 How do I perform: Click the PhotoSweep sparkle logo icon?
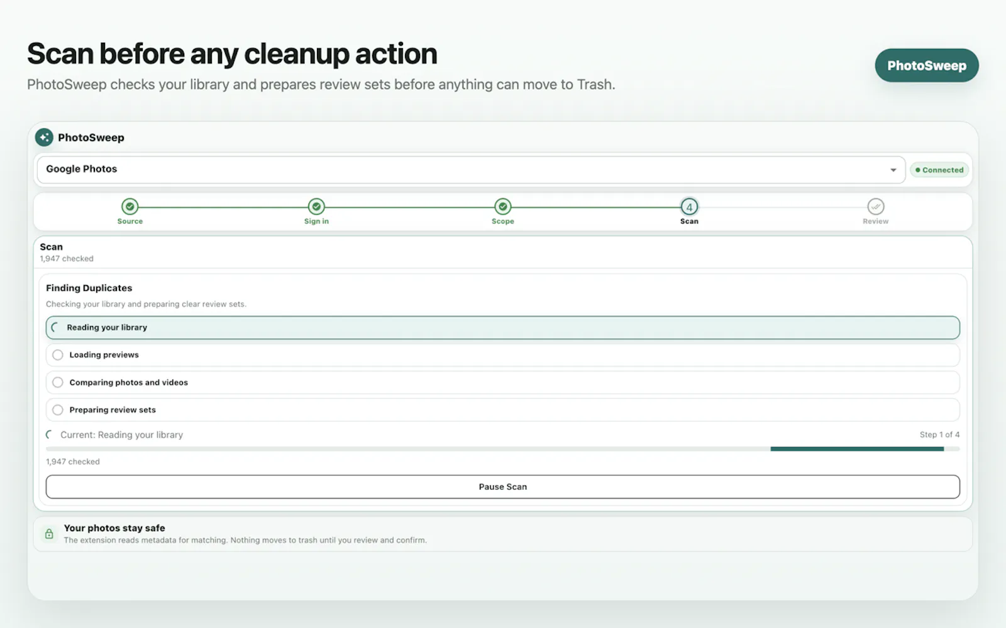(x=44, y=138)
